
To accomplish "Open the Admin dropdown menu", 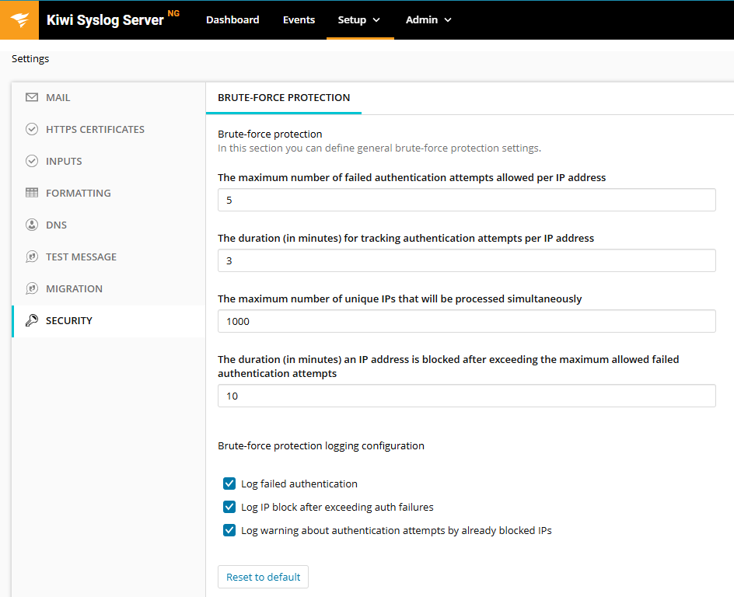I will 428,19.
